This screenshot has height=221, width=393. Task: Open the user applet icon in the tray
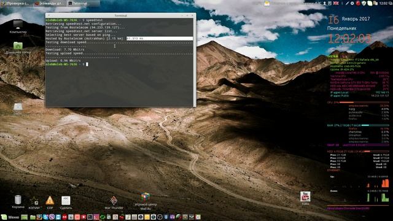tap(325, 3)
